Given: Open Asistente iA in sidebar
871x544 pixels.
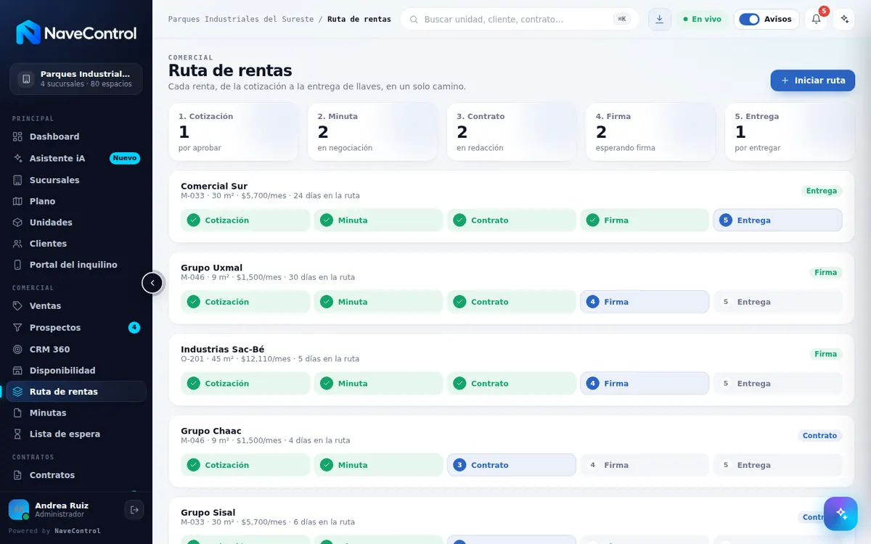Looking at the screenshot, I should click(76, 158).
